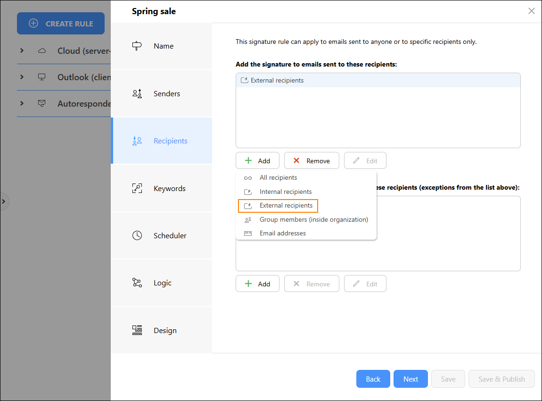Choose External recipients from the dropdown menu

pos(278,206)
